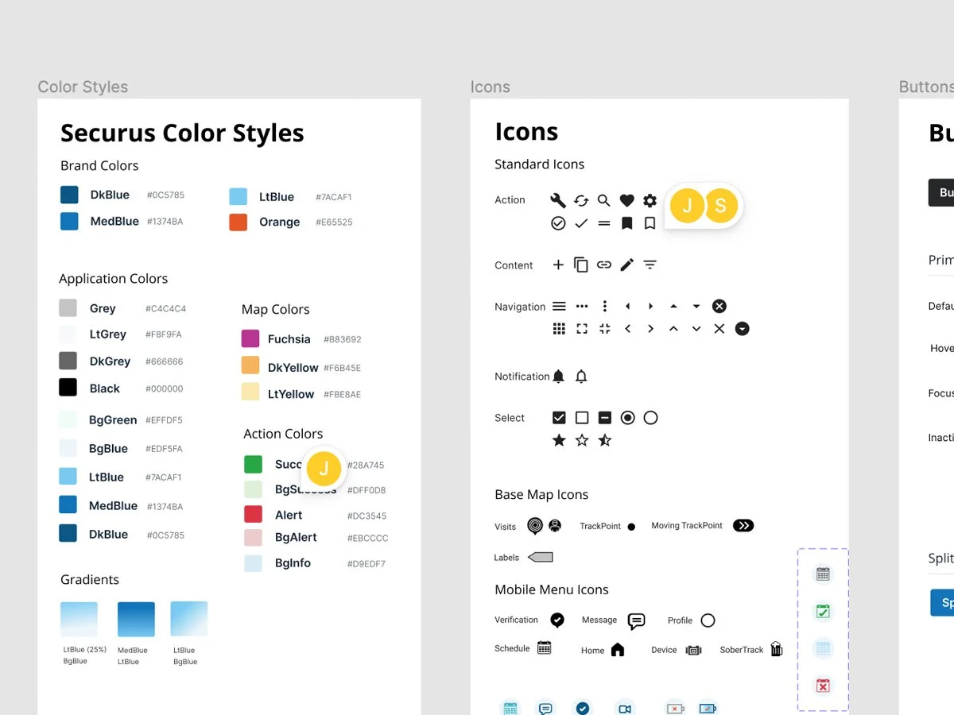Select the apps grid icon
The width and height of the screenshot is (954, 715).
tap(559, 328)
